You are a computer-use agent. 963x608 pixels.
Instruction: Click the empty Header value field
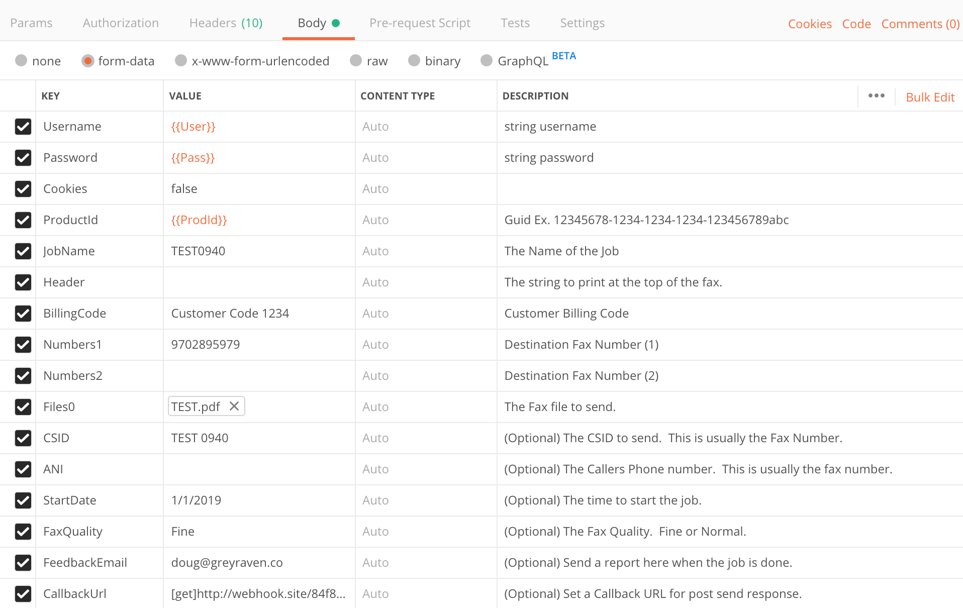point(259,282)
